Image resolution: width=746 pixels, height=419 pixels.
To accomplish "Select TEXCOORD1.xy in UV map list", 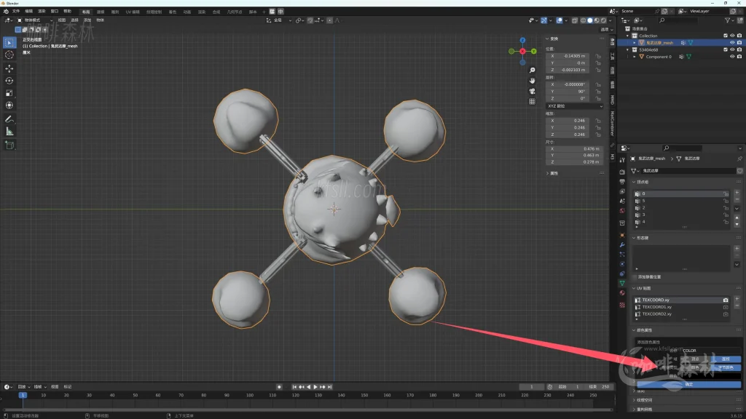I will (656, 307).
